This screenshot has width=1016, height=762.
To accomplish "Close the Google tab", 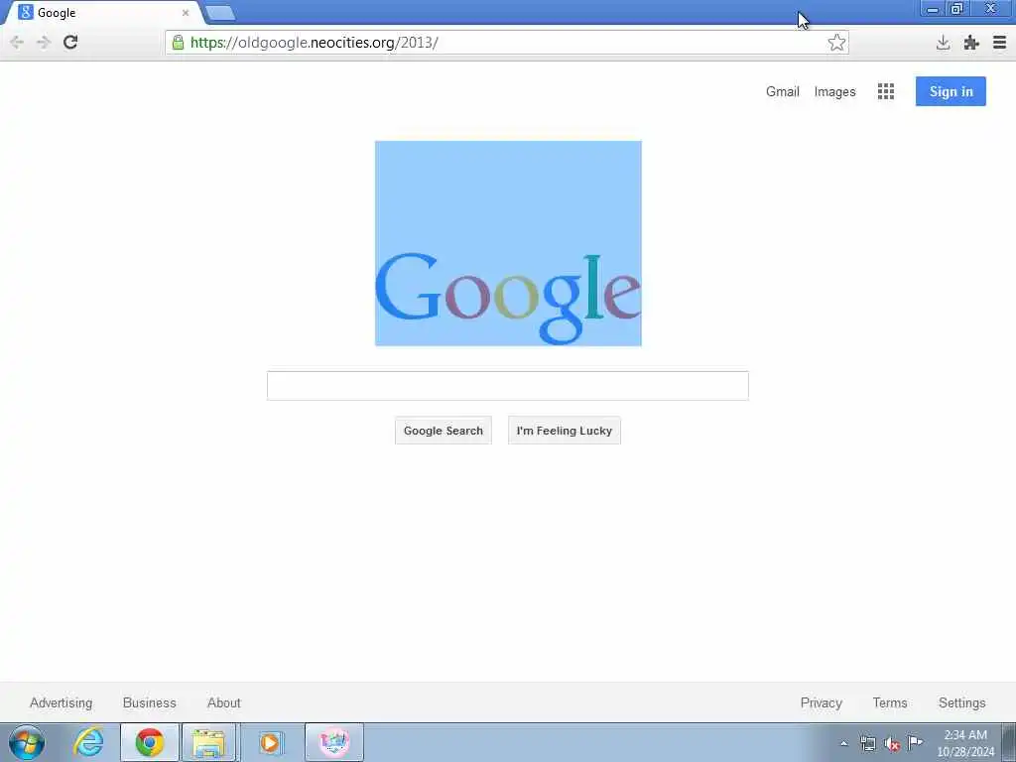I will click(x=186, y=12).
